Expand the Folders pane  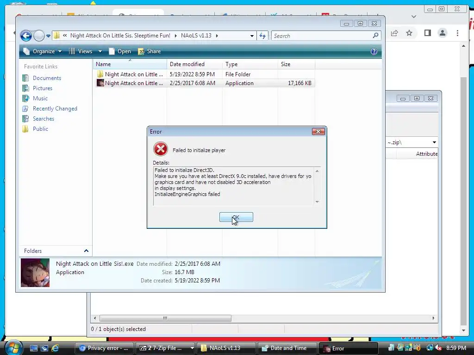click(86, 251)
